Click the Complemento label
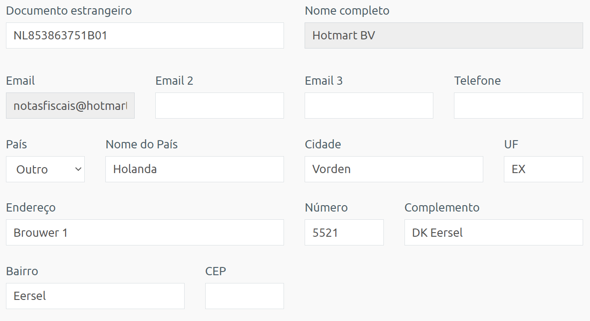The width and height of the screenshot is (590, 321). pos(442,208)
